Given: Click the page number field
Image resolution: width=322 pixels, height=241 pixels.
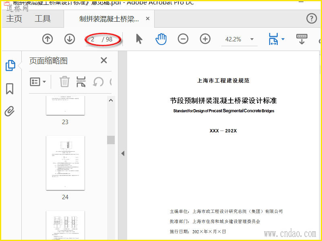Looking at the screenshot, I should [x=93, y=39].
